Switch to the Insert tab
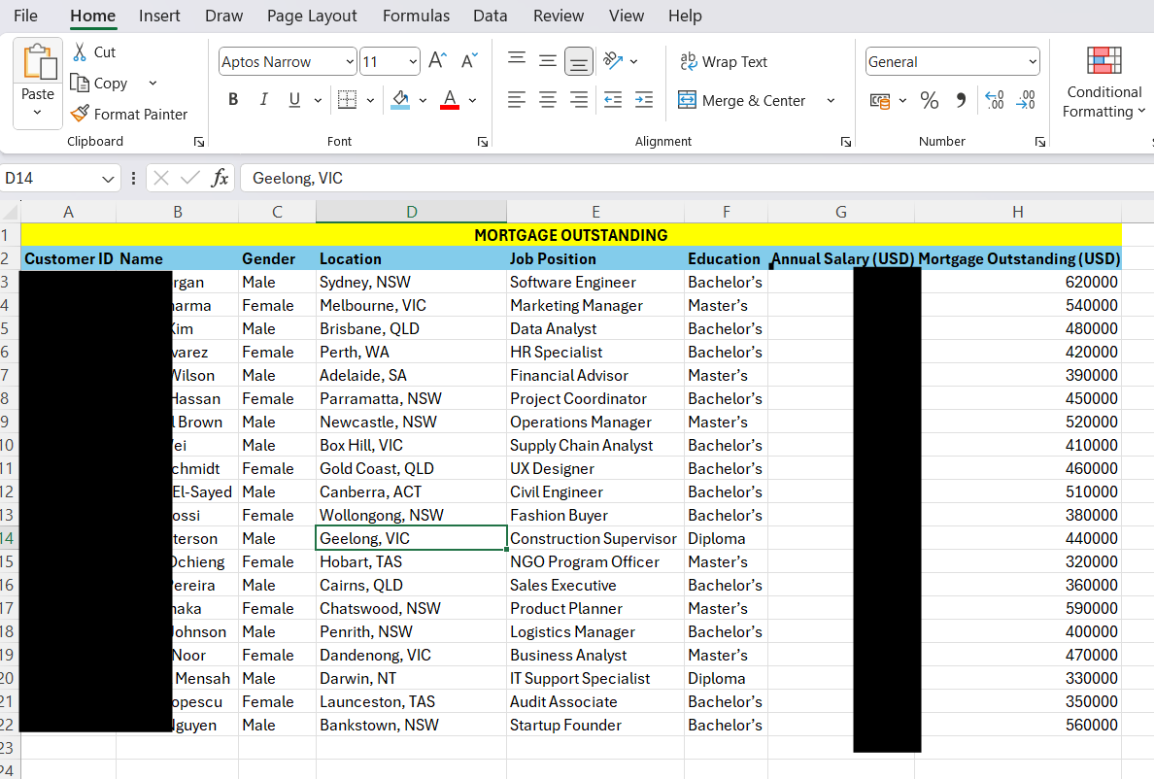The image size is (1154, 779). pyautogui.click(x=159, y=16)
